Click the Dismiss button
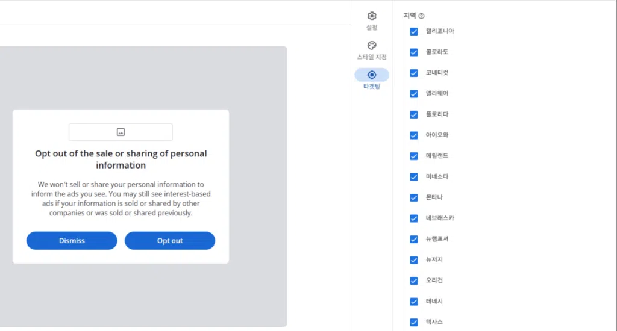The image size is (617, 331). [72, 241]
